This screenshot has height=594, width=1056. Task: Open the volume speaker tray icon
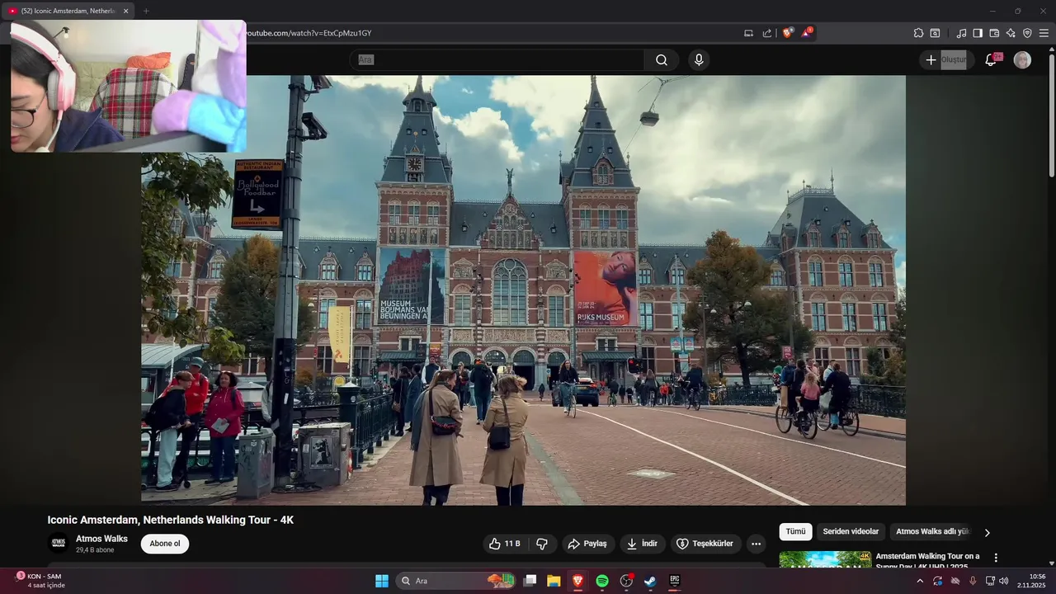(x=1004, y=581)
